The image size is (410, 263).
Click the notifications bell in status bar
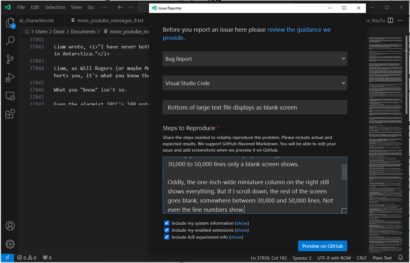click(x=400, y=258)
